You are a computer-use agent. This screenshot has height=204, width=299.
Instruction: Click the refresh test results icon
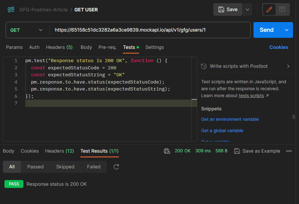point(116,167)
